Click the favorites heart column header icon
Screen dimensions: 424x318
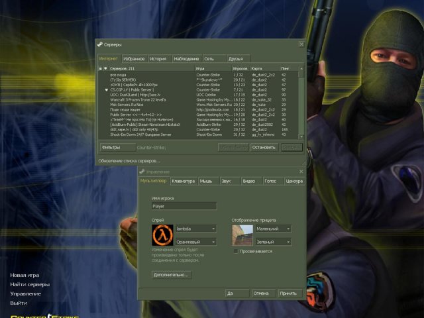click(106, 69)
